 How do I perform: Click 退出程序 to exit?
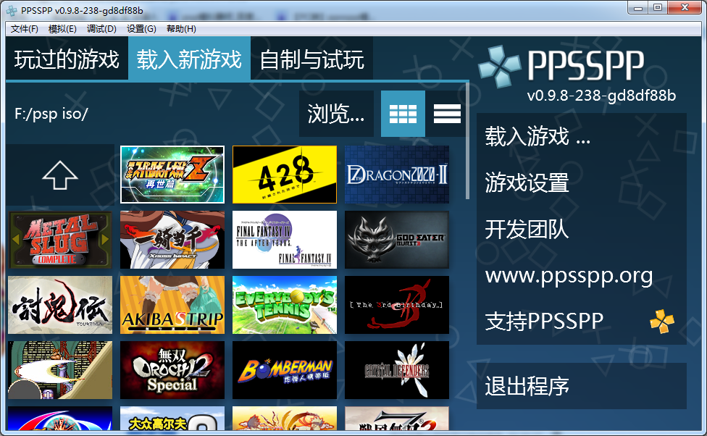click(582, 386)
